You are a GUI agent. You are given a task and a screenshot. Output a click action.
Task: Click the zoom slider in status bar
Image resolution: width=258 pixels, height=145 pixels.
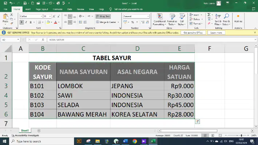point(237,136)
